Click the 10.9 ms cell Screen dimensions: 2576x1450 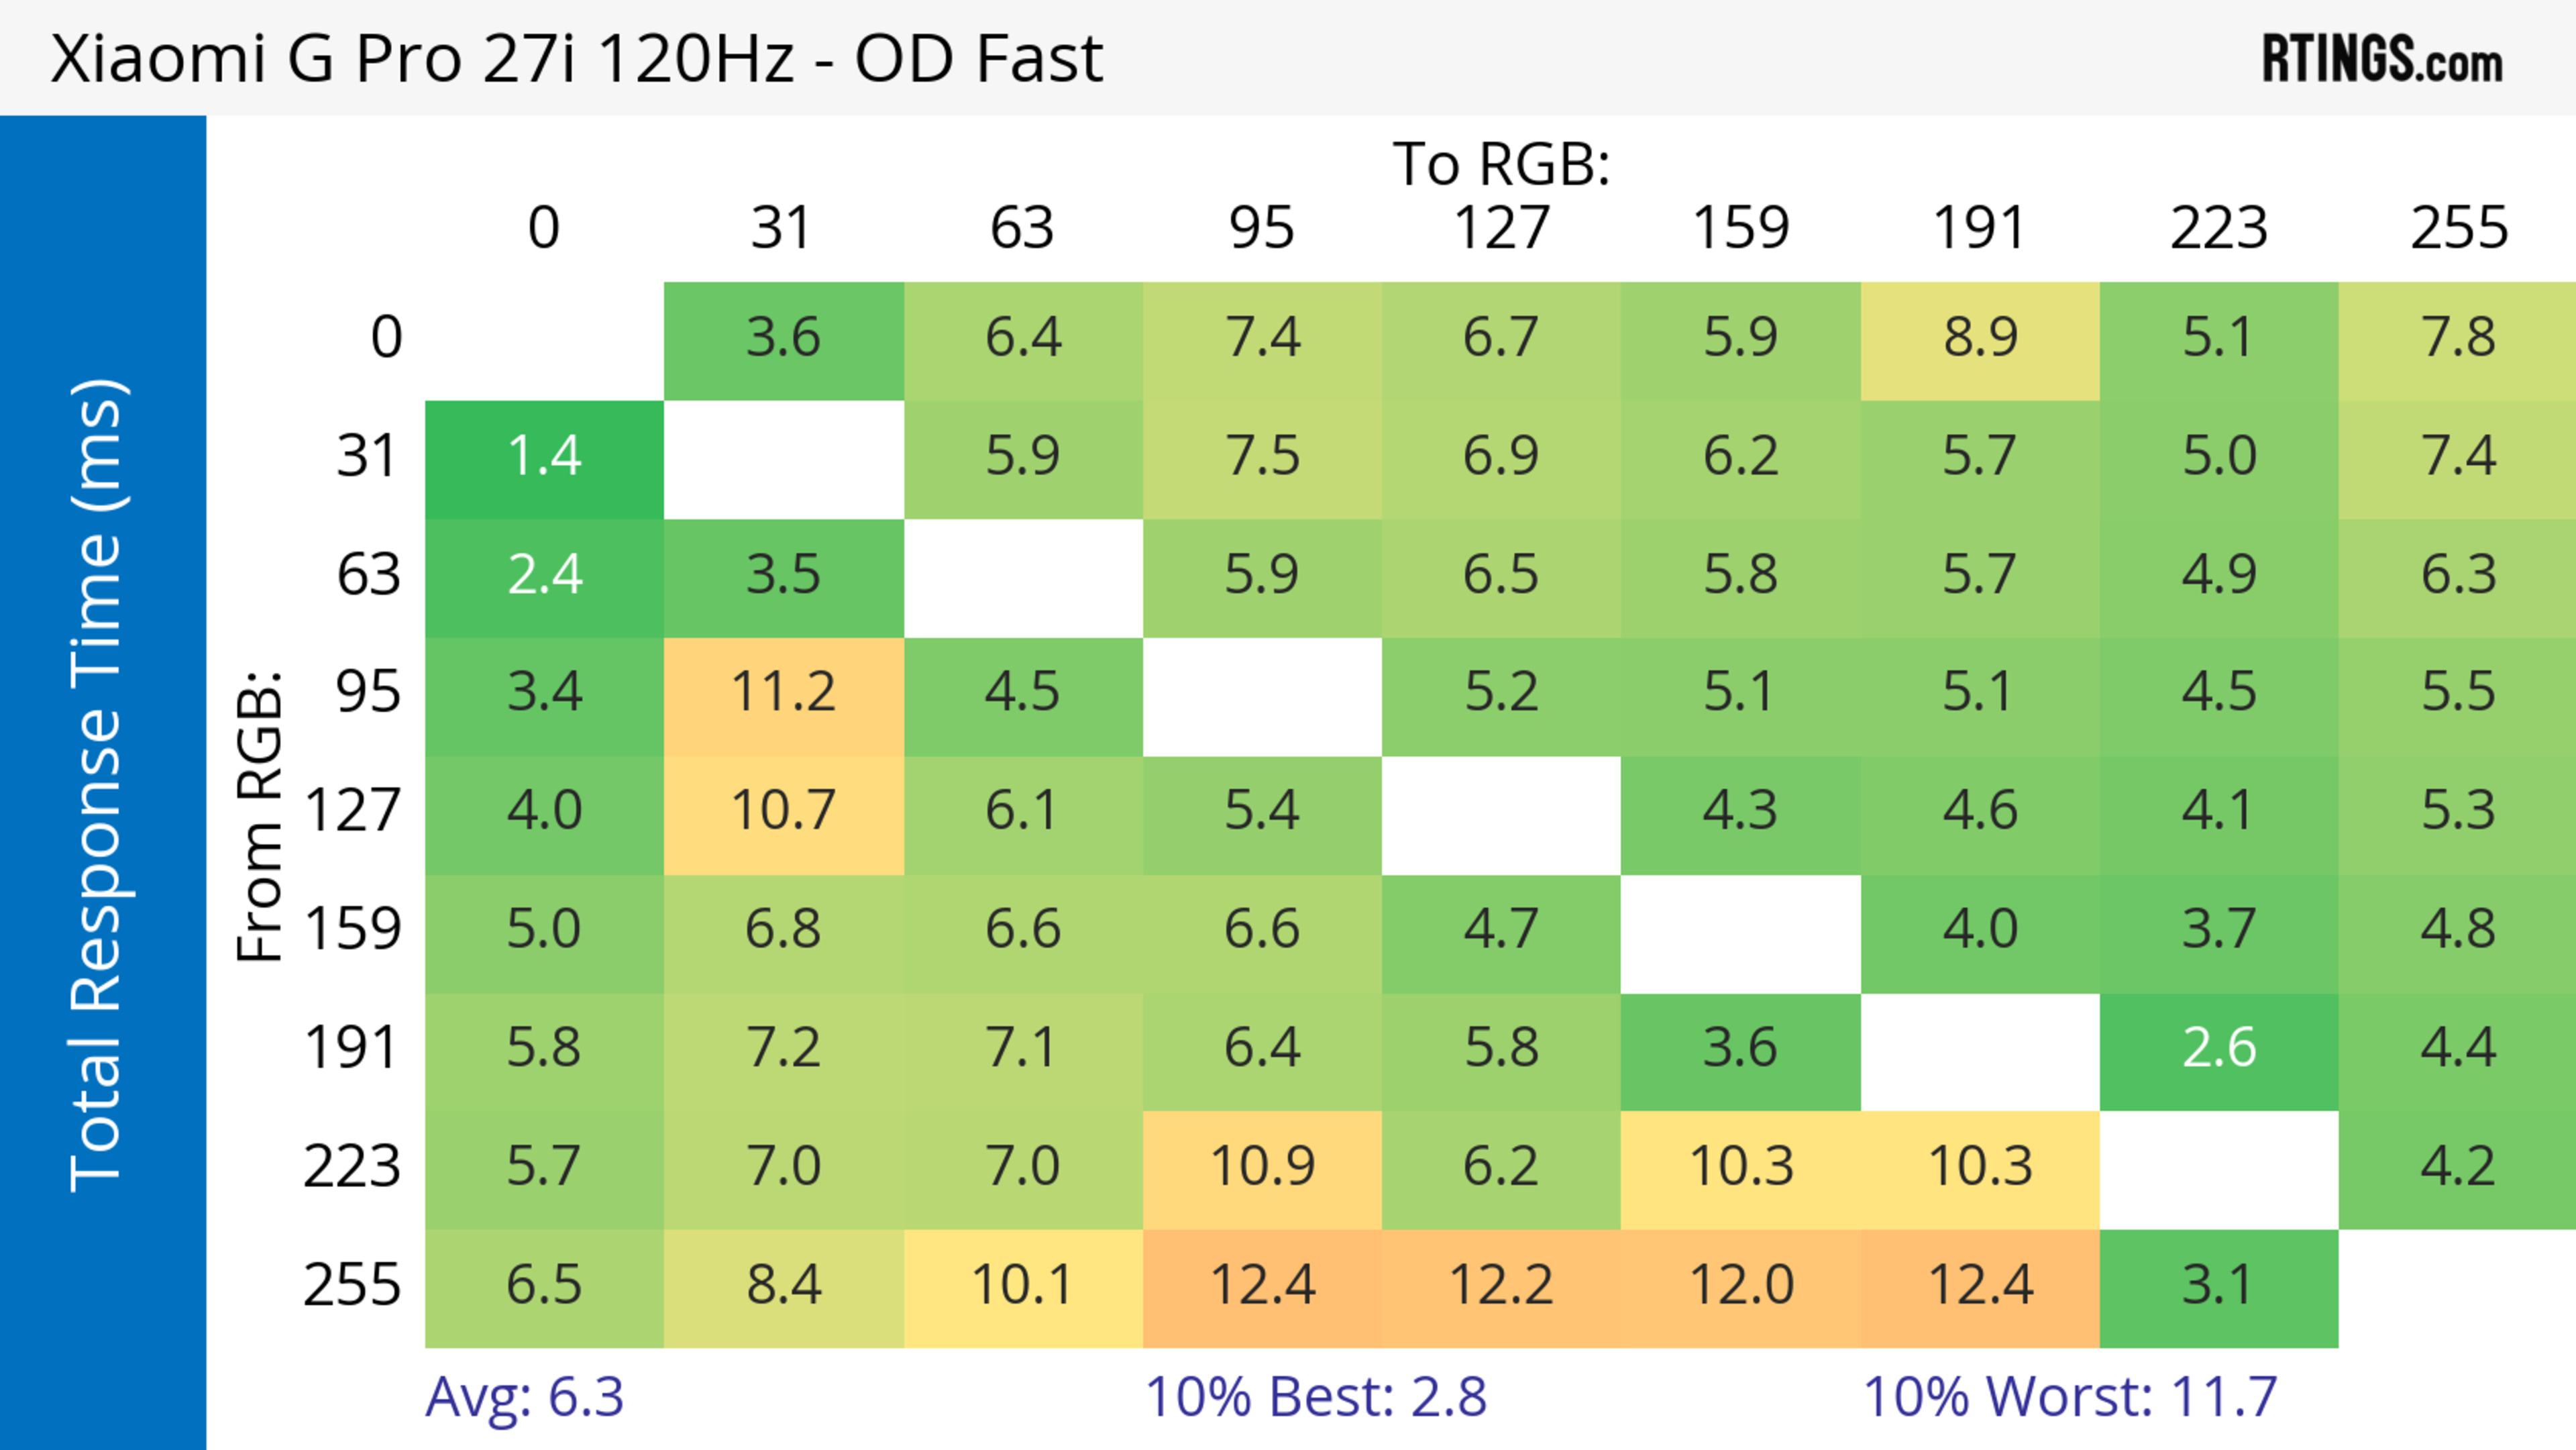1262,1166
